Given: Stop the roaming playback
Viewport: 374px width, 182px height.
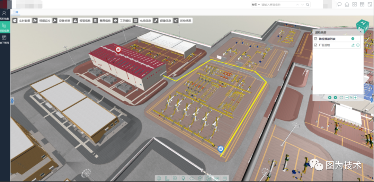Looking at the screenshot, I should pyautogui.click(x=330, y=98).
